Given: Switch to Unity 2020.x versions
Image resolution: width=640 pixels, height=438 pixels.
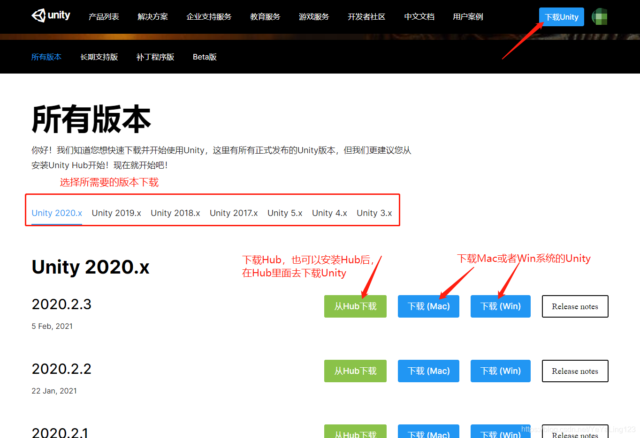Looking at the screenshot, I should click(57, 213).
